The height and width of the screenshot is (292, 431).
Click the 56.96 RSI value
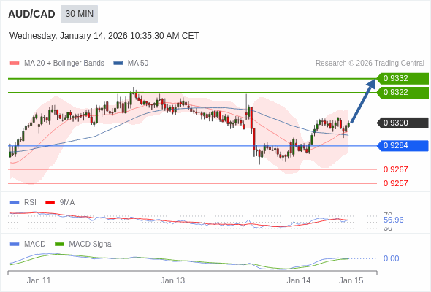pos(393,220)
